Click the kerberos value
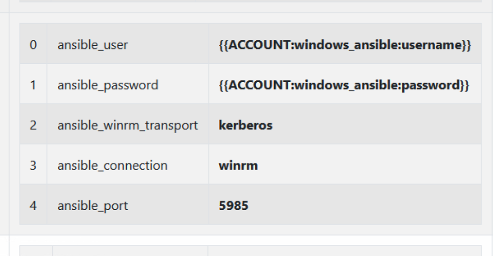Viewport: 493px width, 256px height. 246,125
